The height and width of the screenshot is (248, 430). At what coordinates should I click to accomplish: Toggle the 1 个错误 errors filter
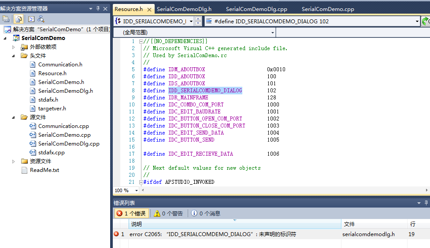click(131, 214)
